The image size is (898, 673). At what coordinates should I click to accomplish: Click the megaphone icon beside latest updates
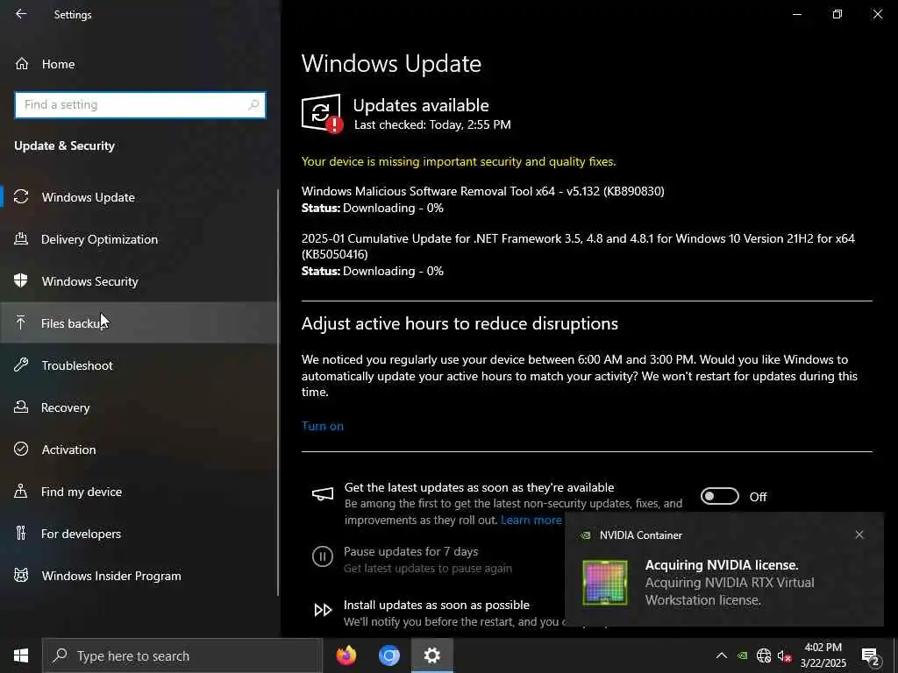point(323,494)
